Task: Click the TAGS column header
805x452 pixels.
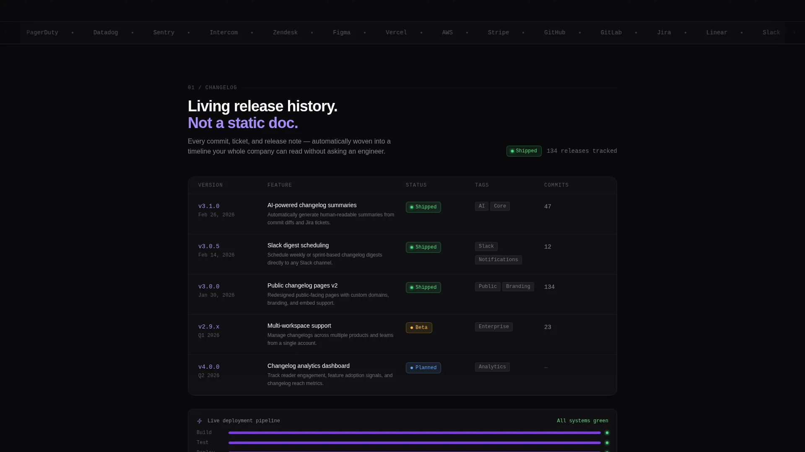Action: coord(482,185)
